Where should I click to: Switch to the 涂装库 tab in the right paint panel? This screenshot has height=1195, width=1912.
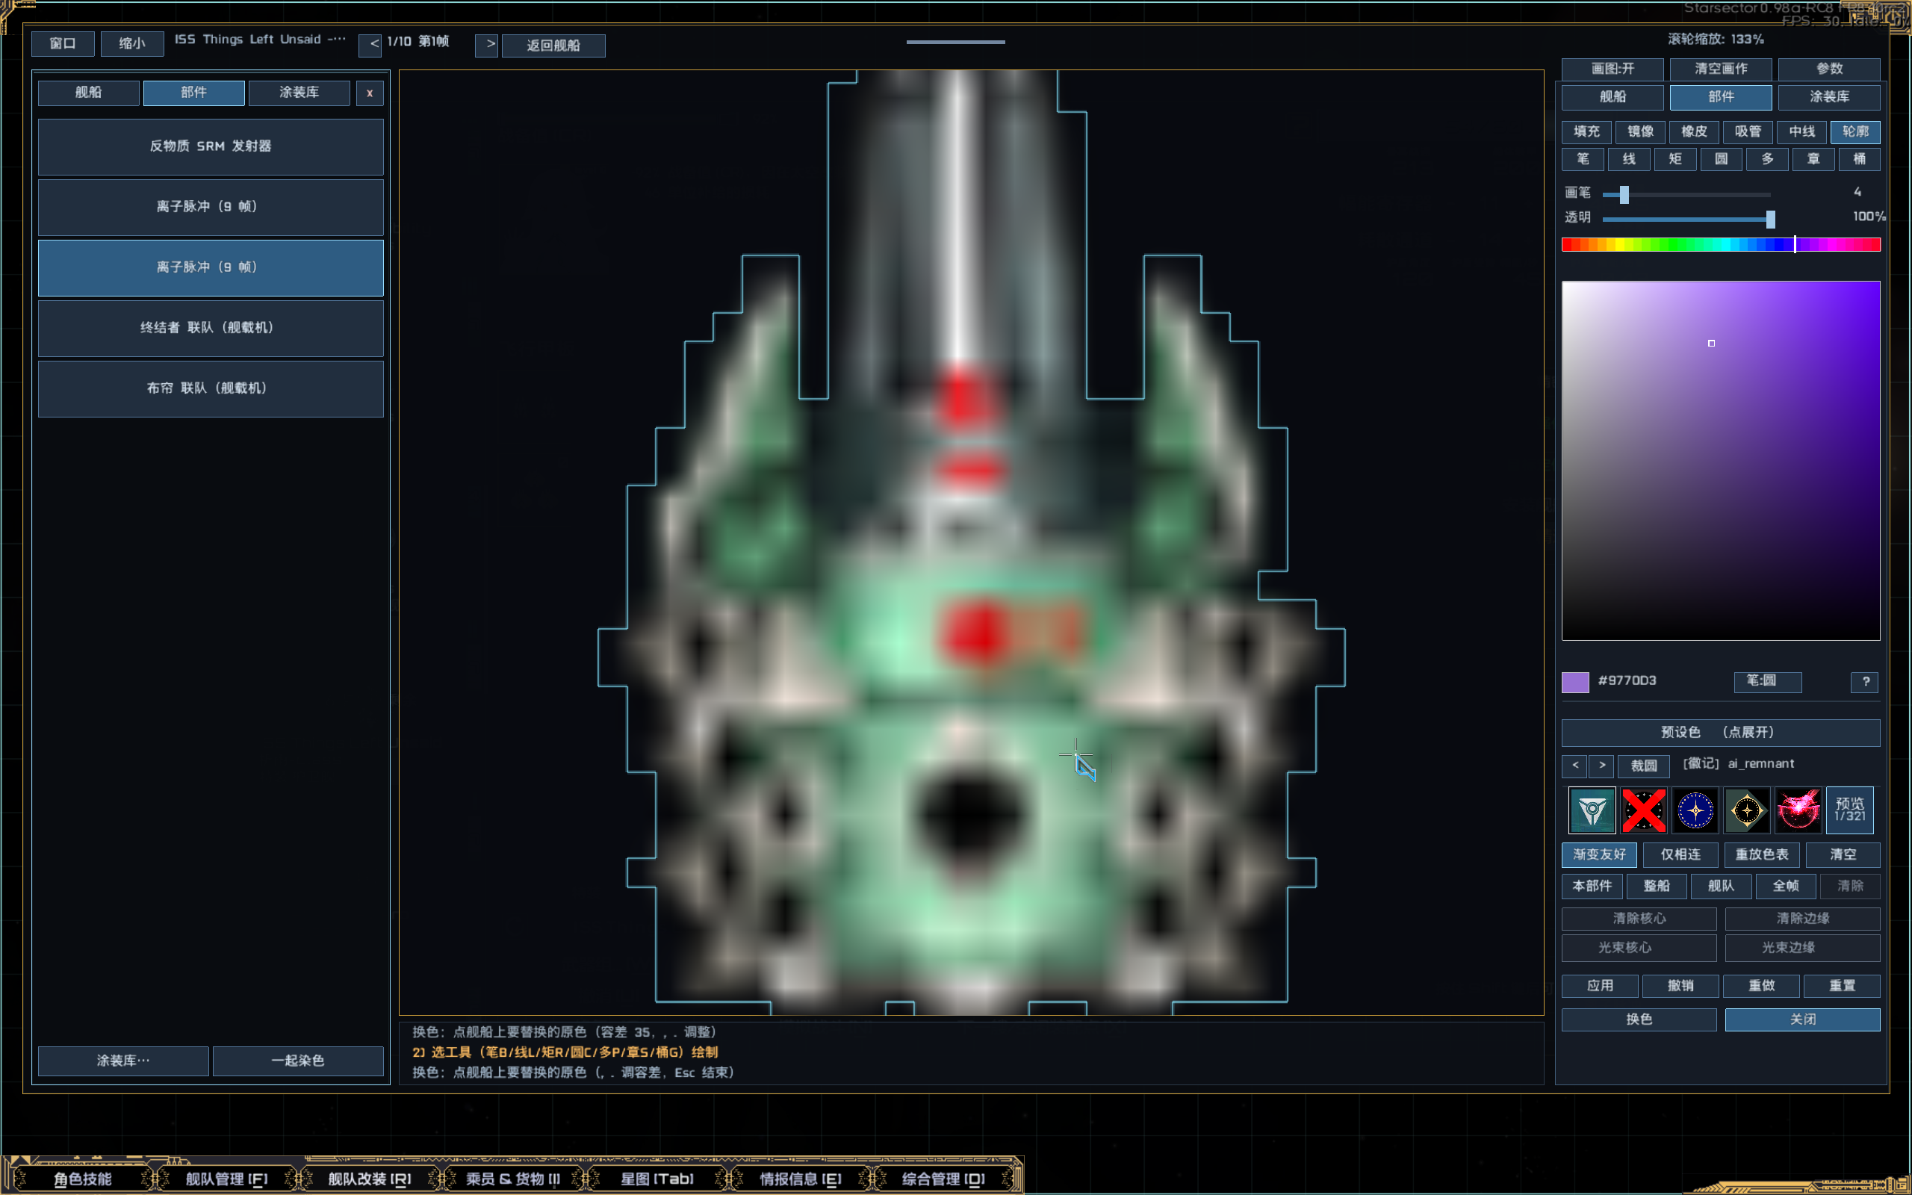tap(1829, 97)
